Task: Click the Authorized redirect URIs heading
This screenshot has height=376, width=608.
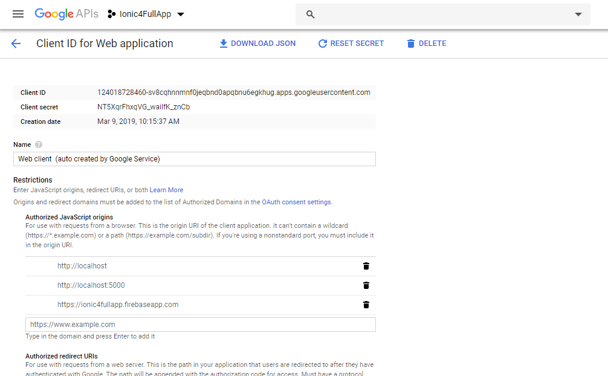Action: click(62, 356)
